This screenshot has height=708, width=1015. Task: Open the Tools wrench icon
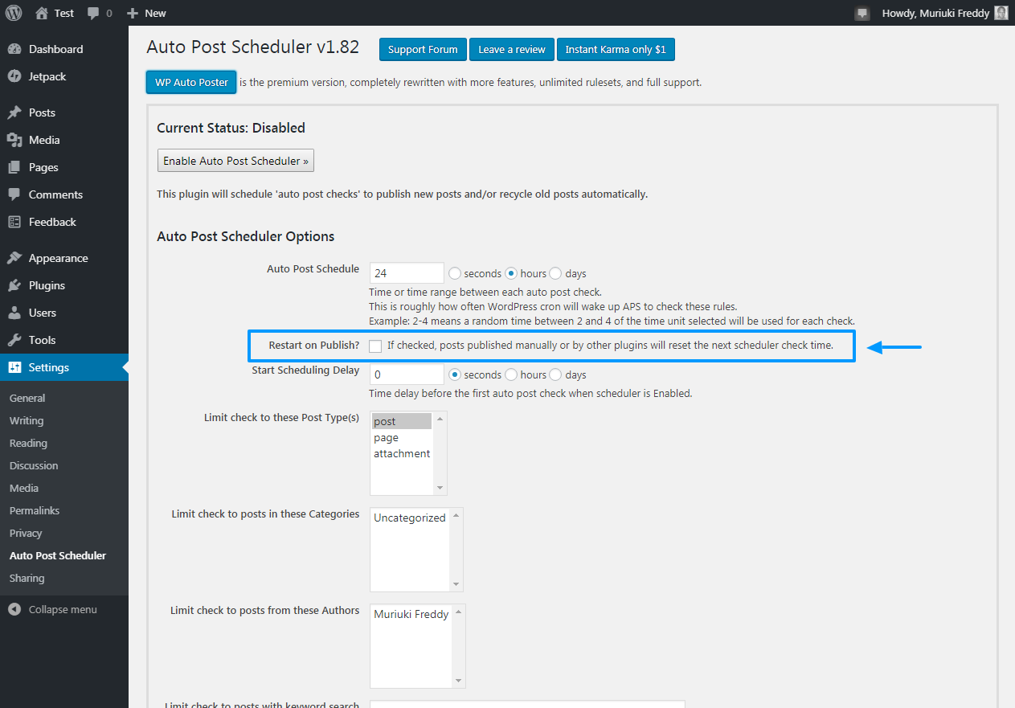[x=14, y=340]
